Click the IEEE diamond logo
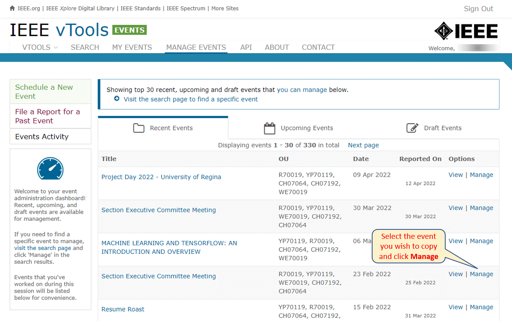Viewport: 512px width, 321px height. point(444,31)
